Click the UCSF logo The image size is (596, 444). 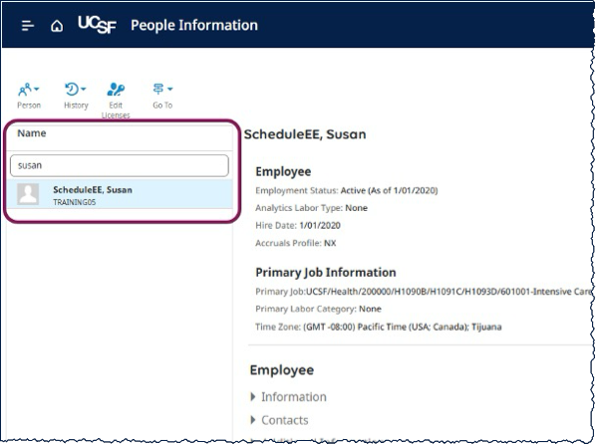point(97,25)
